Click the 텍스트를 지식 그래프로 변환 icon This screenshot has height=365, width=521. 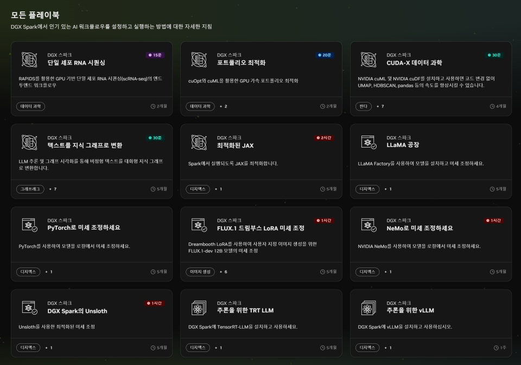click(x=29, y=141)
